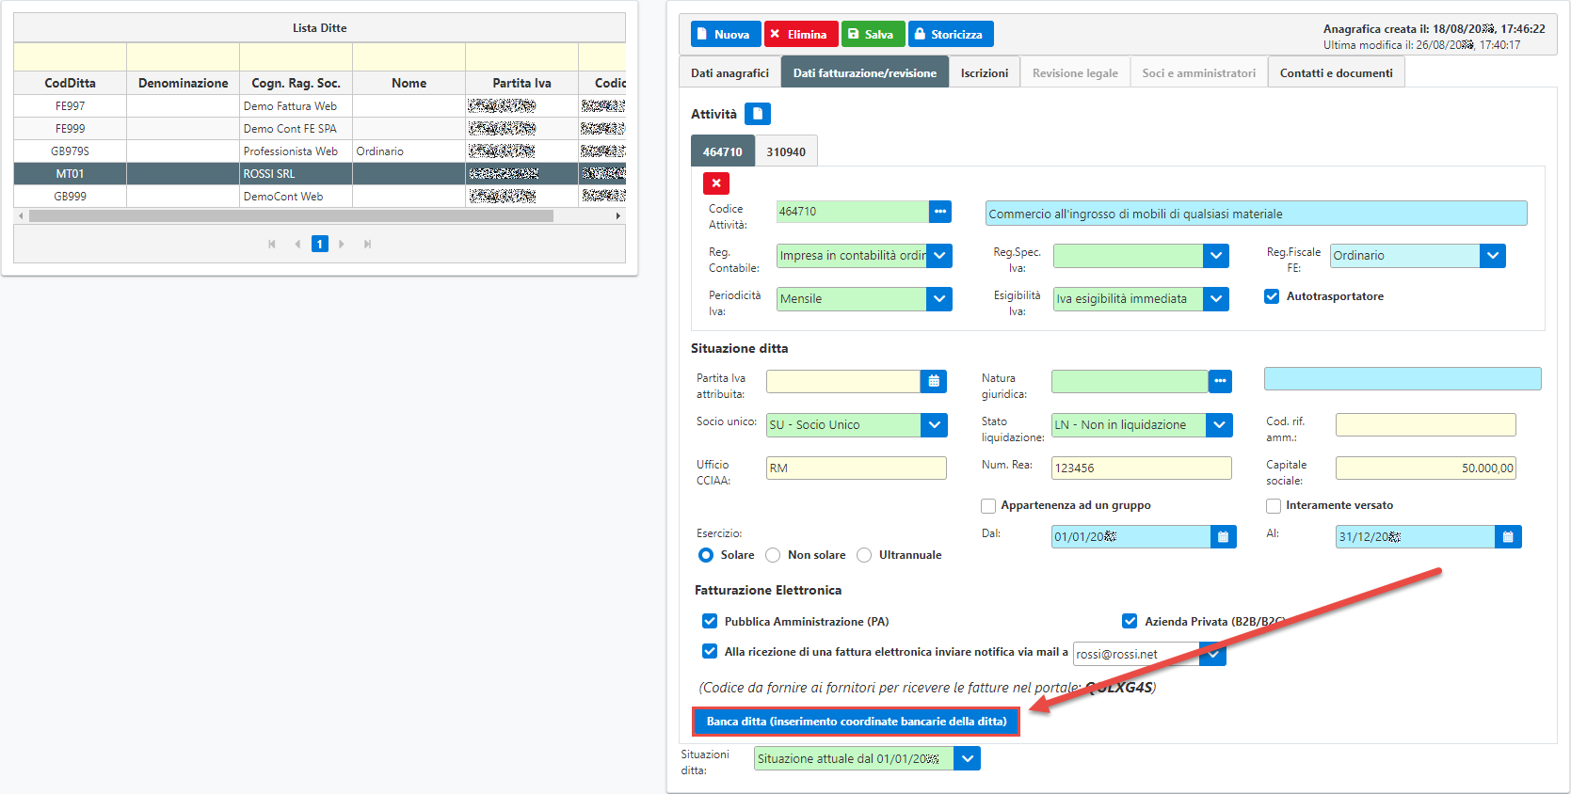Screen dimensions: 1571x794
Task: Click the Capitale sociale field 50.000,00
Action: pyautogui.click(x=1426, y=468)
